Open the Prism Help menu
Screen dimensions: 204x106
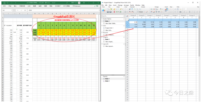click(x=143, y=5)
